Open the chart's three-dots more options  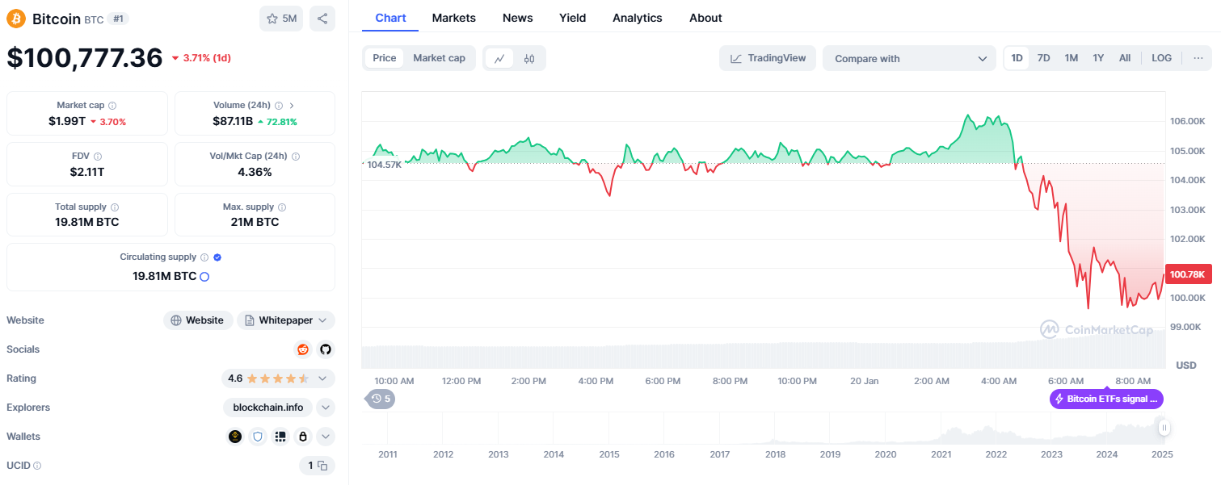tap(1198, 58)
